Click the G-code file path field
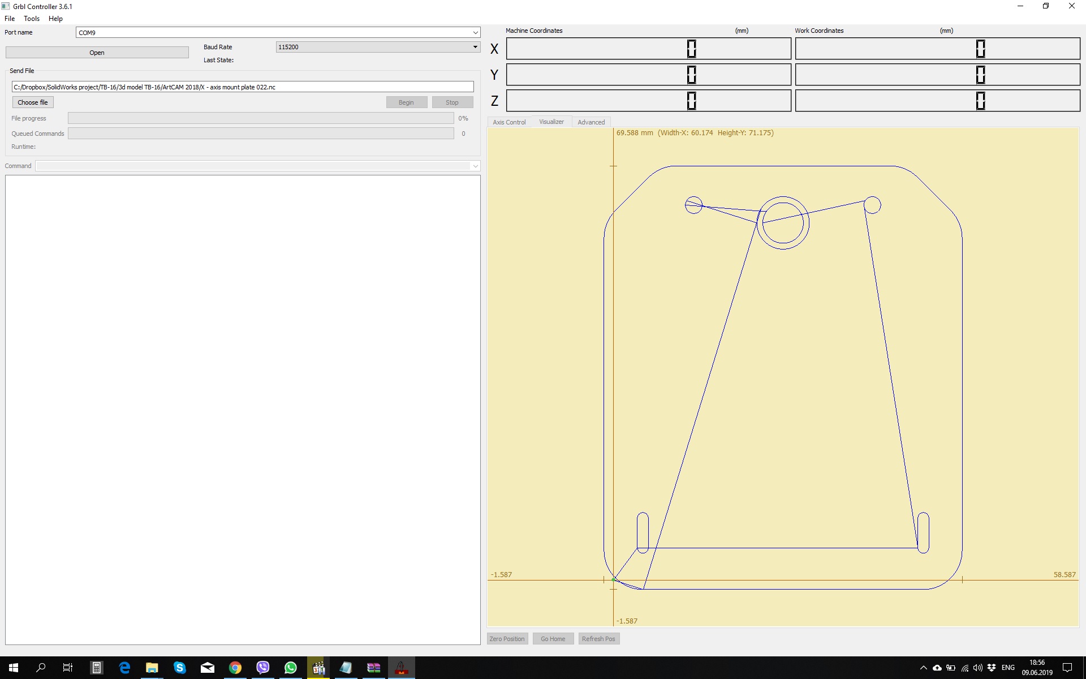Image resolution: width=1086 pixels, height=679 pixels. (x=243, y=87)
